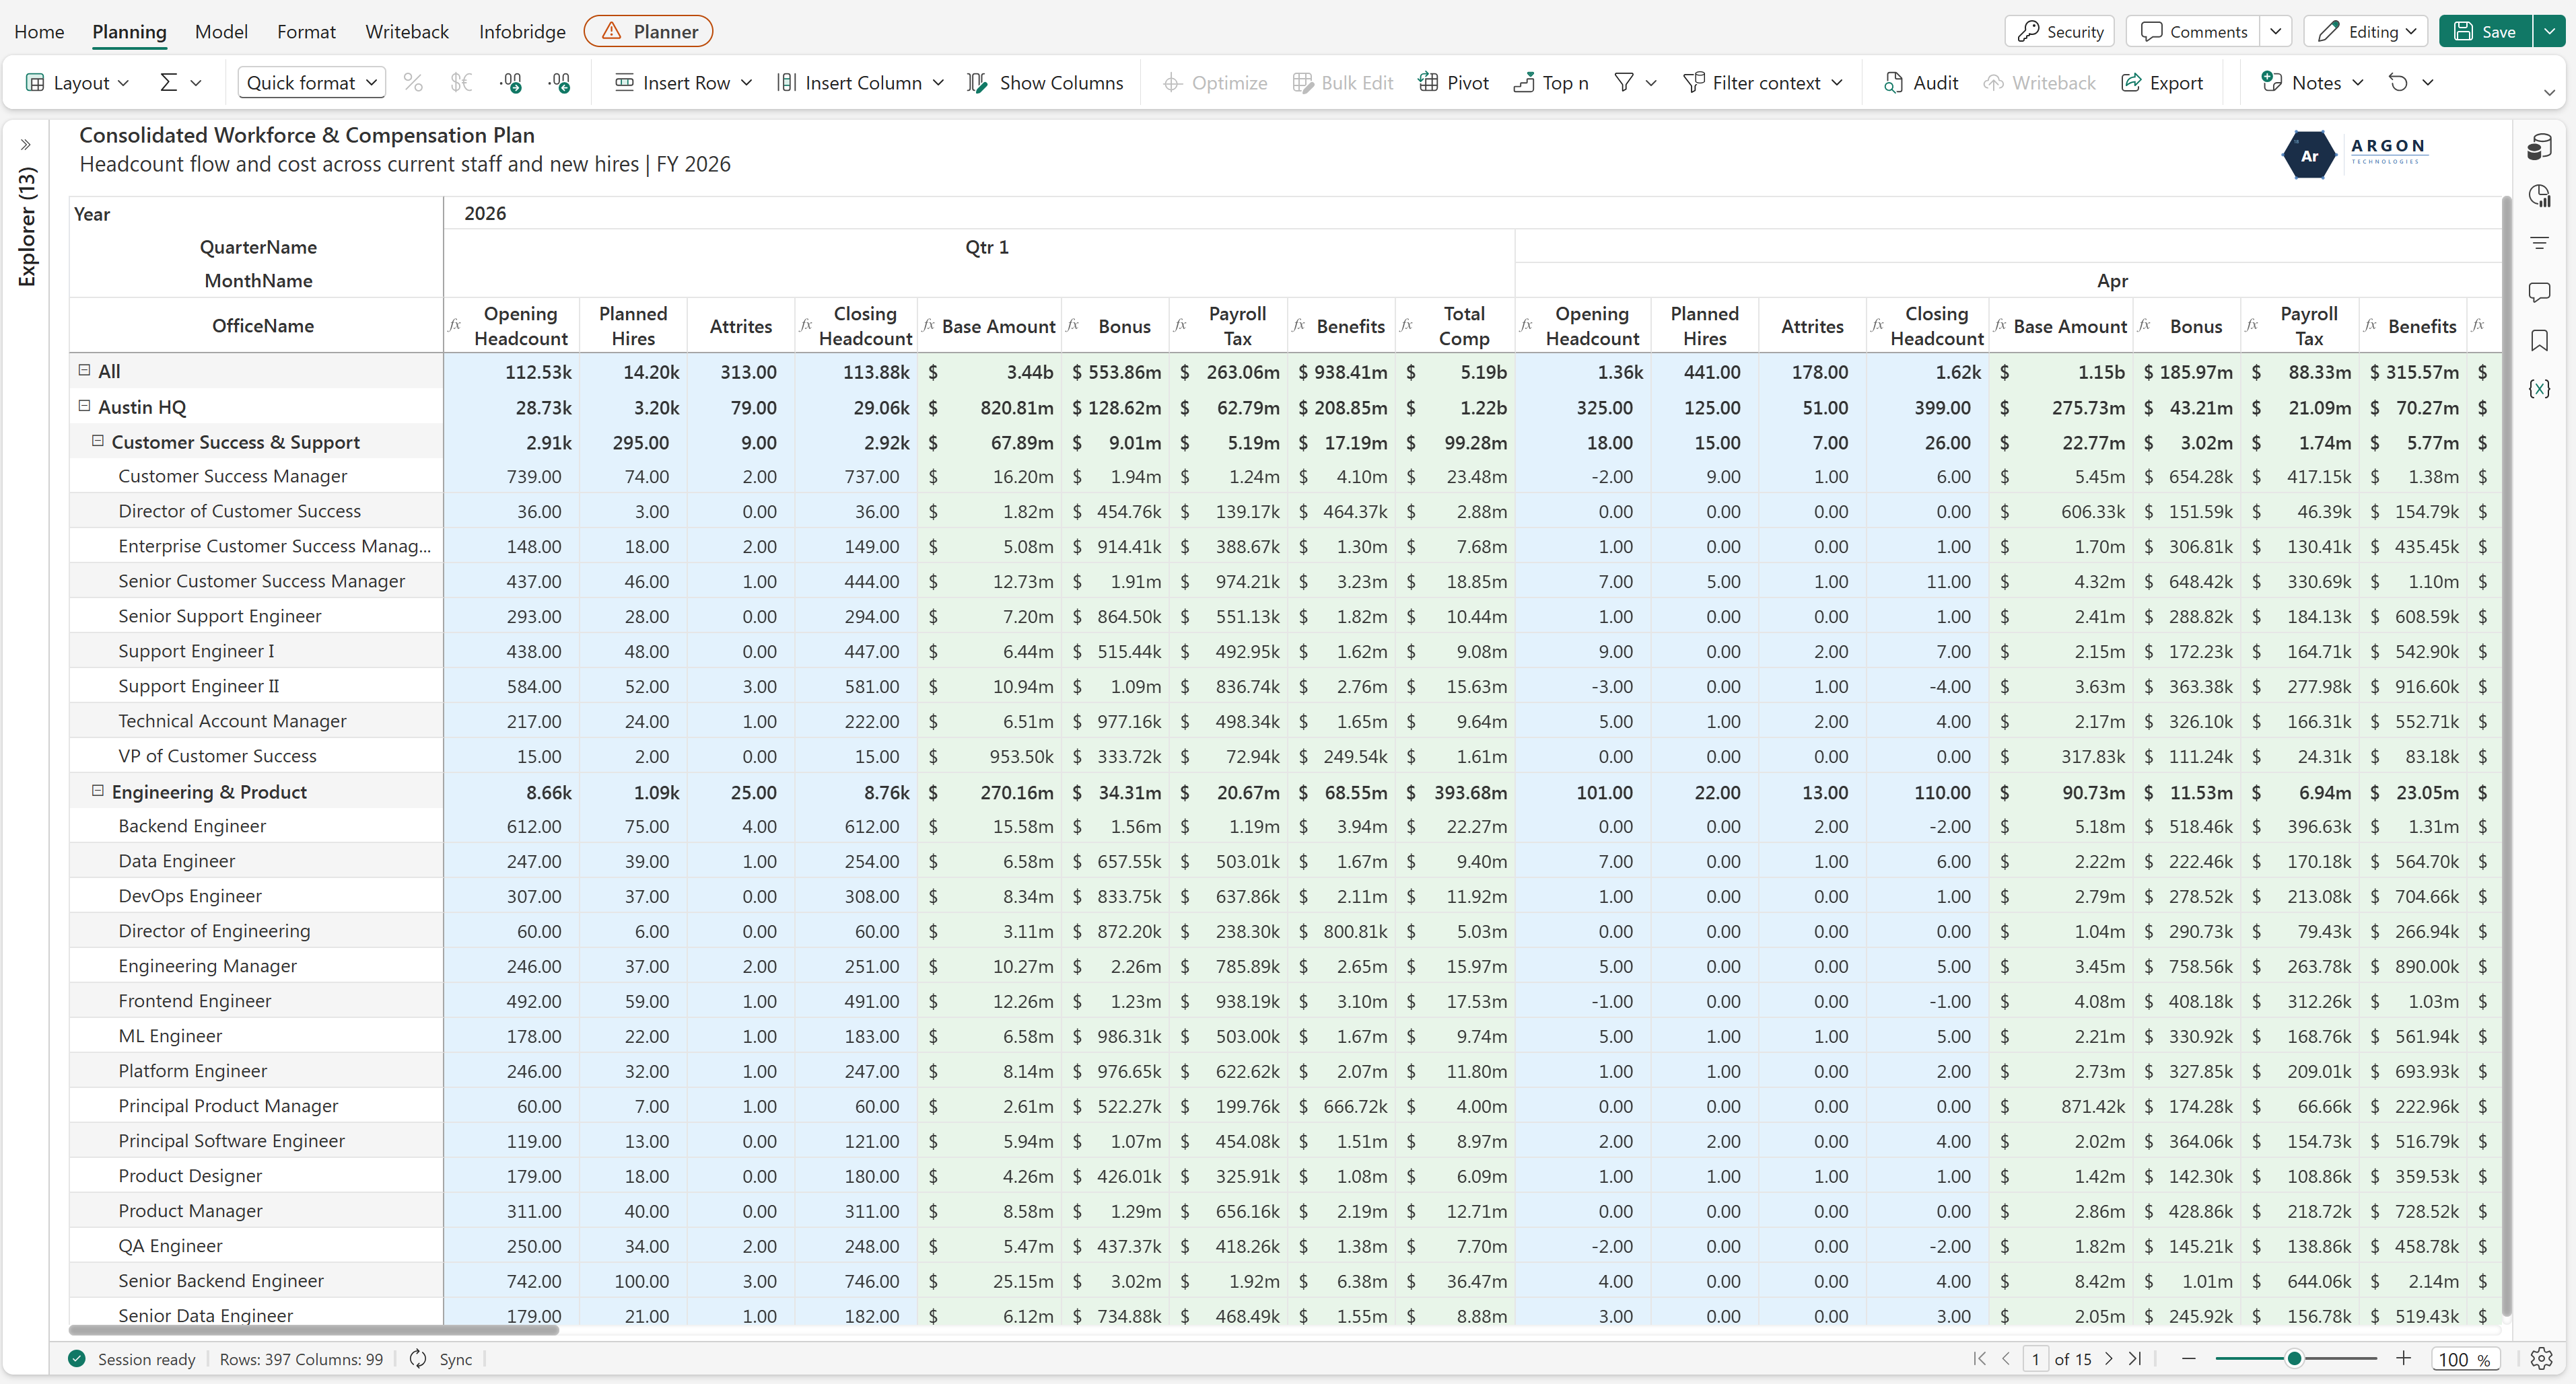
Task: Open the Save options arrow
Action: coord(2549,31)
